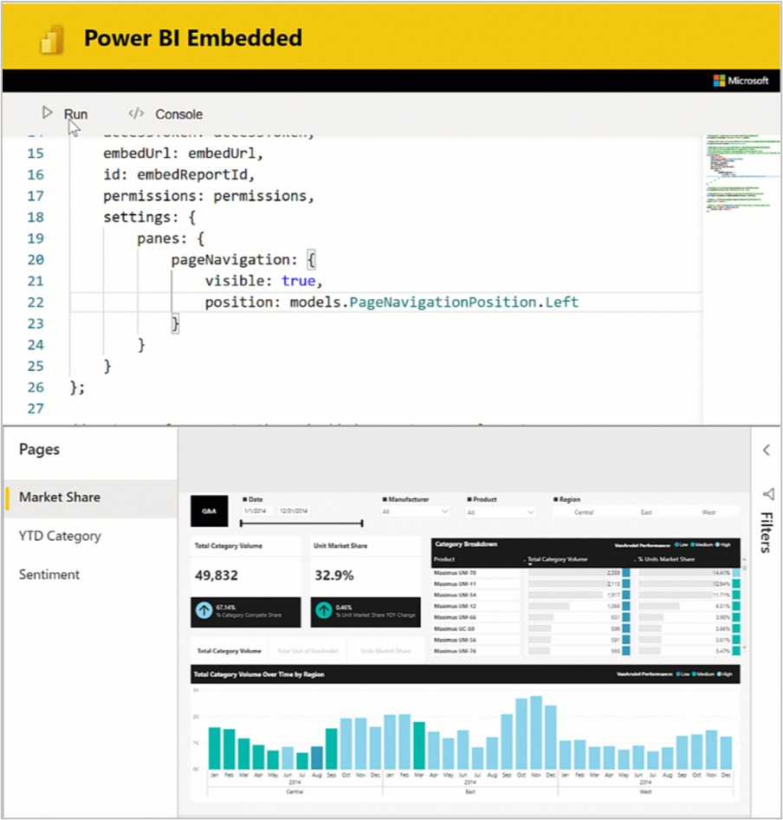Select the Units Market Share chart tab

click(x=385, y=651)
